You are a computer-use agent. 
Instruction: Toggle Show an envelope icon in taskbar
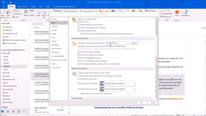tap(79, 28)
